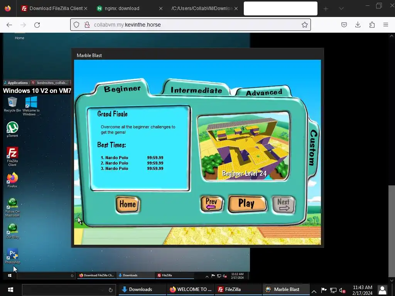Open WELCOME TO Firefox taskbar item
The height and width of the screenshot is (296, 395).
(190, 289)
